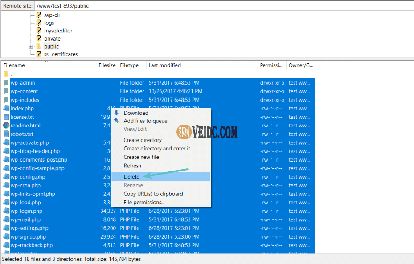Click the robots.txt file icon

[6, 134]
